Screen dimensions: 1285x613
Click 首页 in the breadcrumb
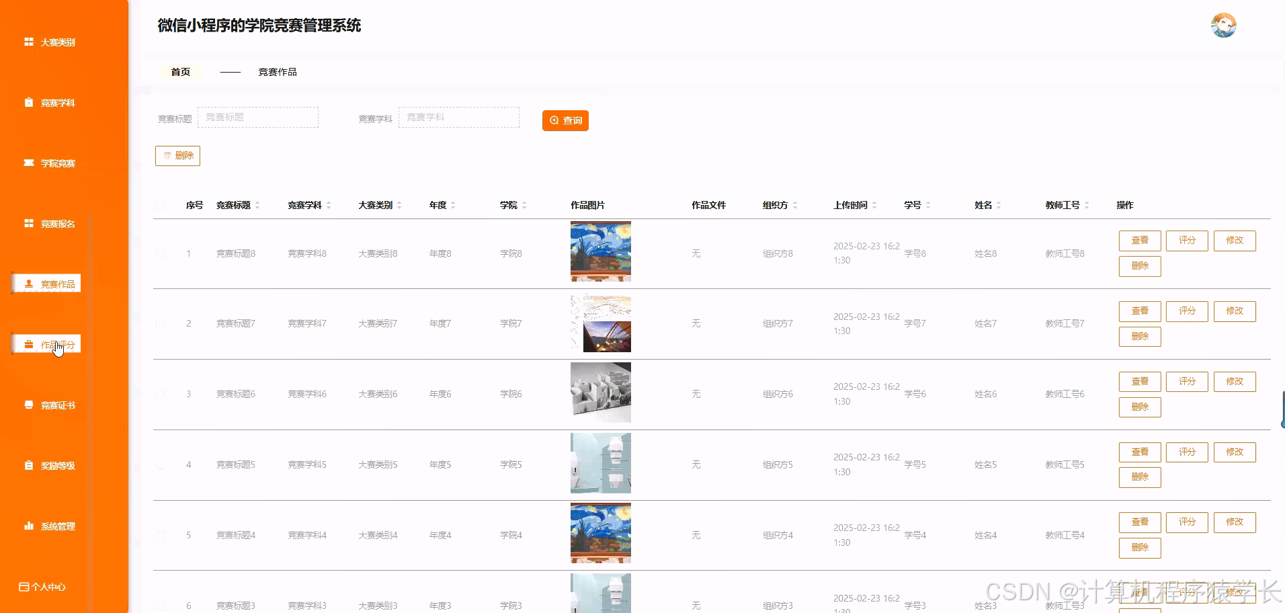point(180,72)
